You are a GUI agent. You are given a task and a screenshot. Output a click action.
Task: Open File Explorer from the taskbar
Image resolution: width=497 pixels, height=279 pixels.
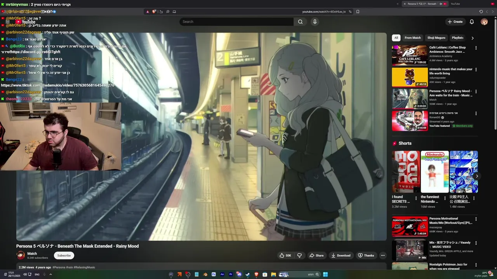click(x=273, y=274)
